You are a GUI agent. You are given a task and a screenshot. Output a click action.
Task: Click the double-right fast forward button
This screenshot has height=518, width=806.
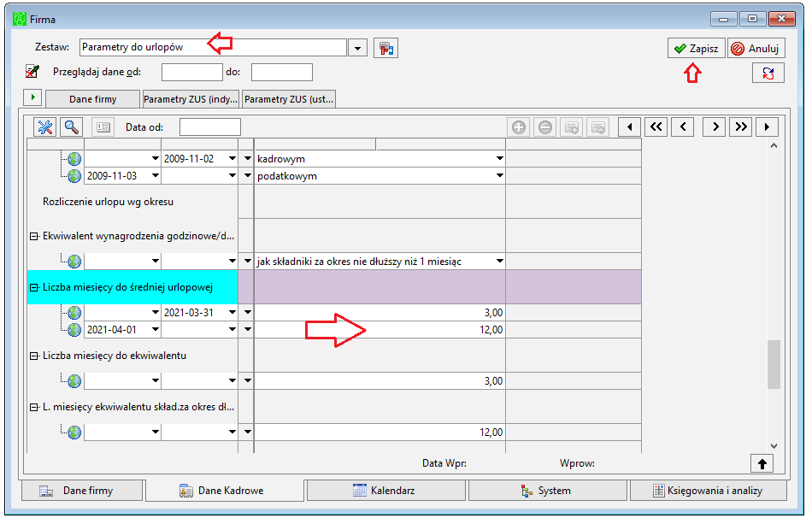(x=741, y=127)
